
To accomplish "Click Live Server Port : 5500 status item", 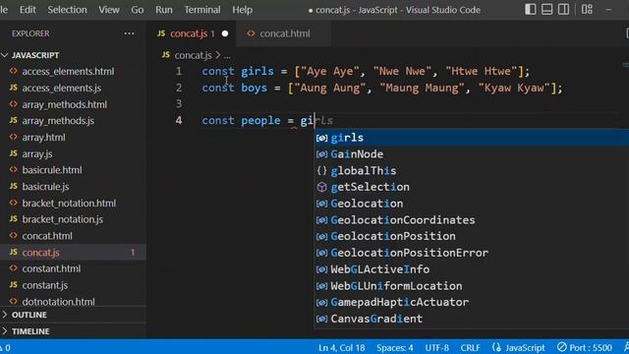I will click(x=585, y=347).
